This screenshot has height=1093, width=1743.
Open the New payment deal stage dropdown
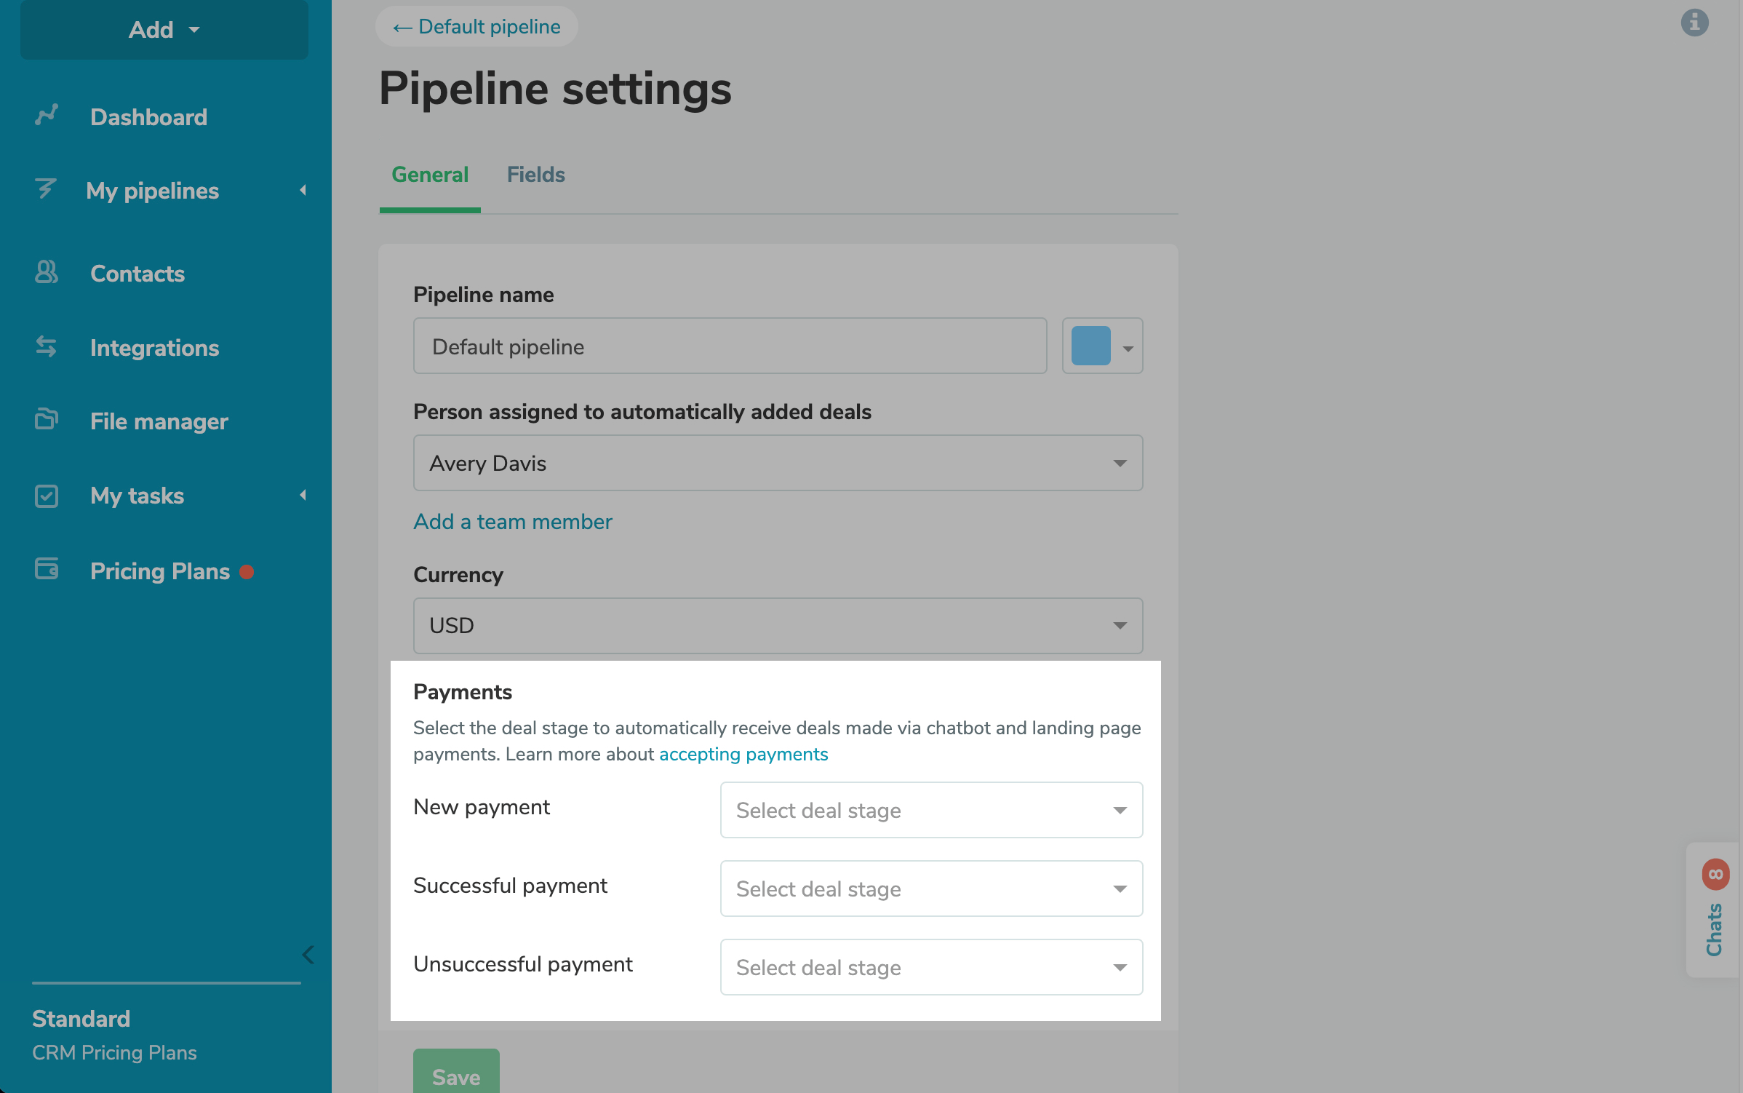(930, 810)
